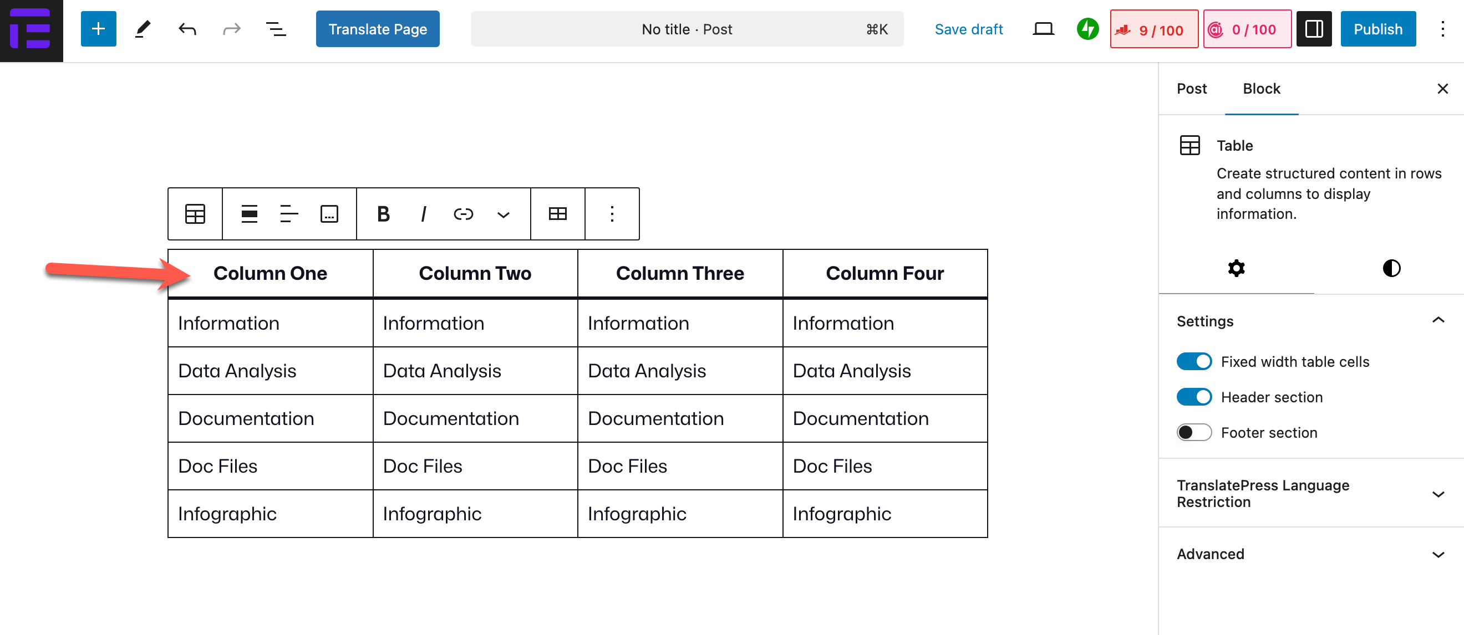This screenshot has width=1464, height=635.
Task: Undo the last change
Action: tap(187, 29)
